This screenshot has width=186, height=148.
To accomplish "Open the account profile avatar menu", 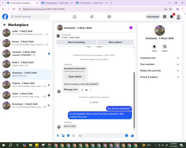I will (179, 17).
